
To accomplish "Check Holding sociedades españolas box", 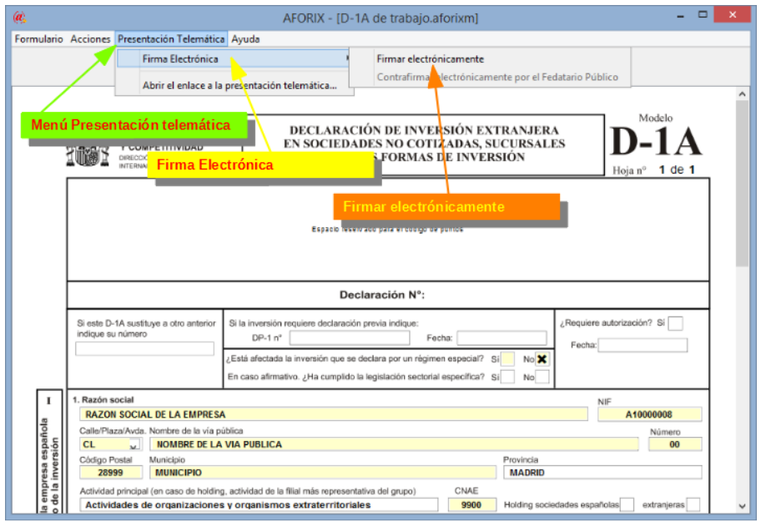I will pos(627,505).
